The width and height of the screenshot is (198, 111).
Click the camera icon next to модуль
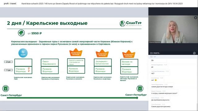click(151, 53)
